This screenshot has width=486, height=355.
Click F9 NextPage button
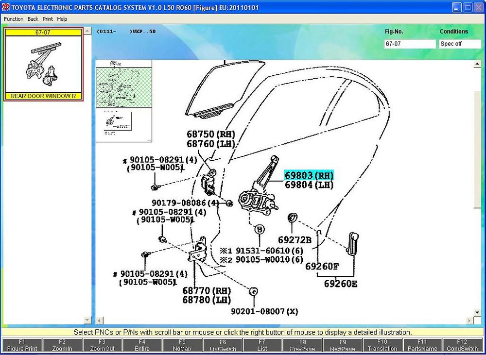tap(342, 345)
